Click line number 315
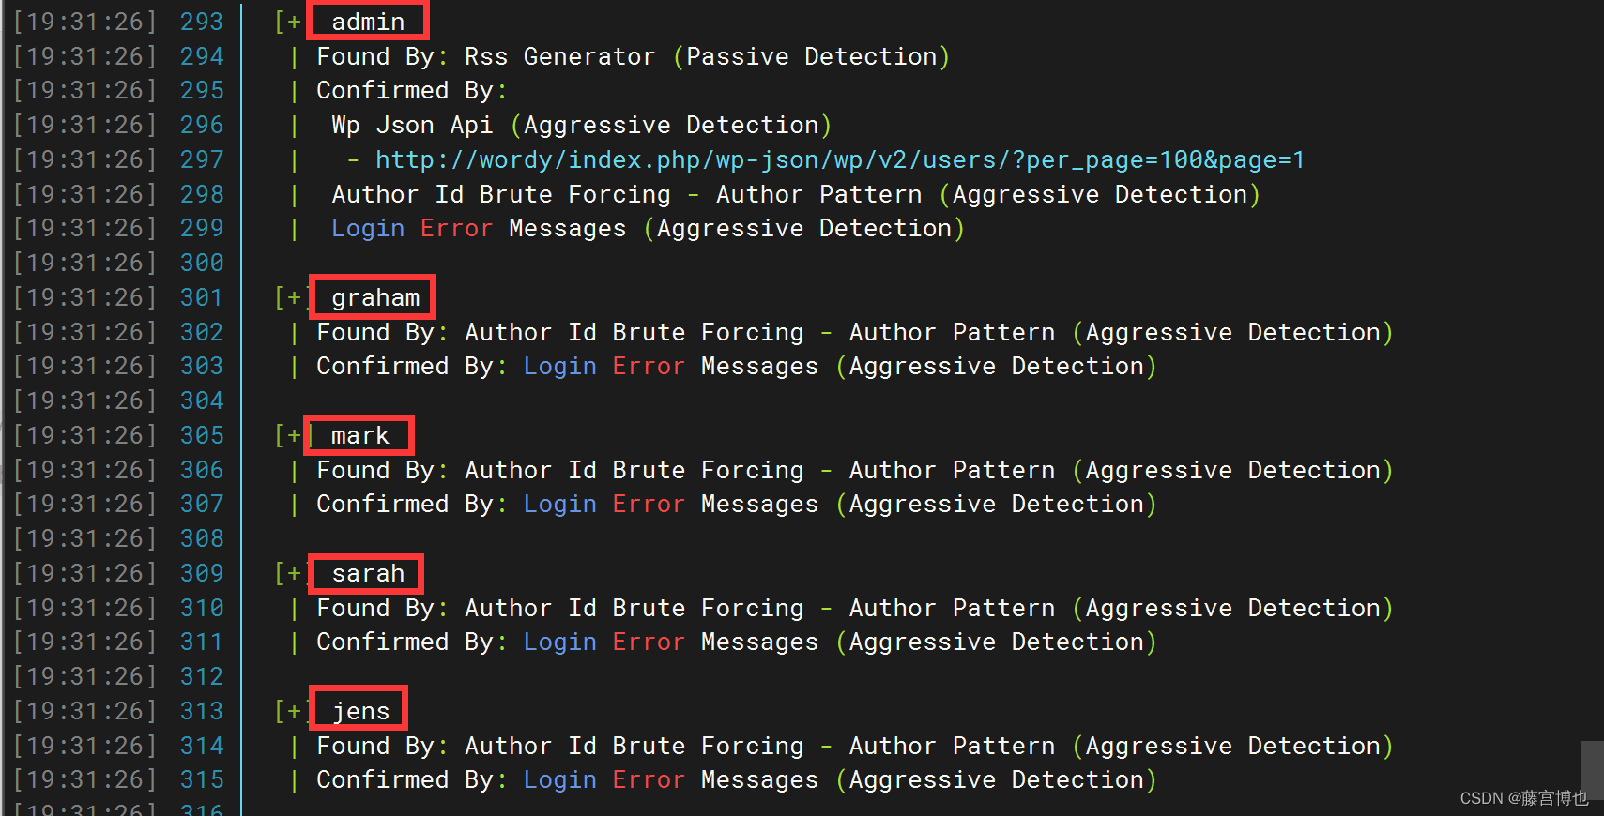This screenshot has width=1604, height=816. 202,779
